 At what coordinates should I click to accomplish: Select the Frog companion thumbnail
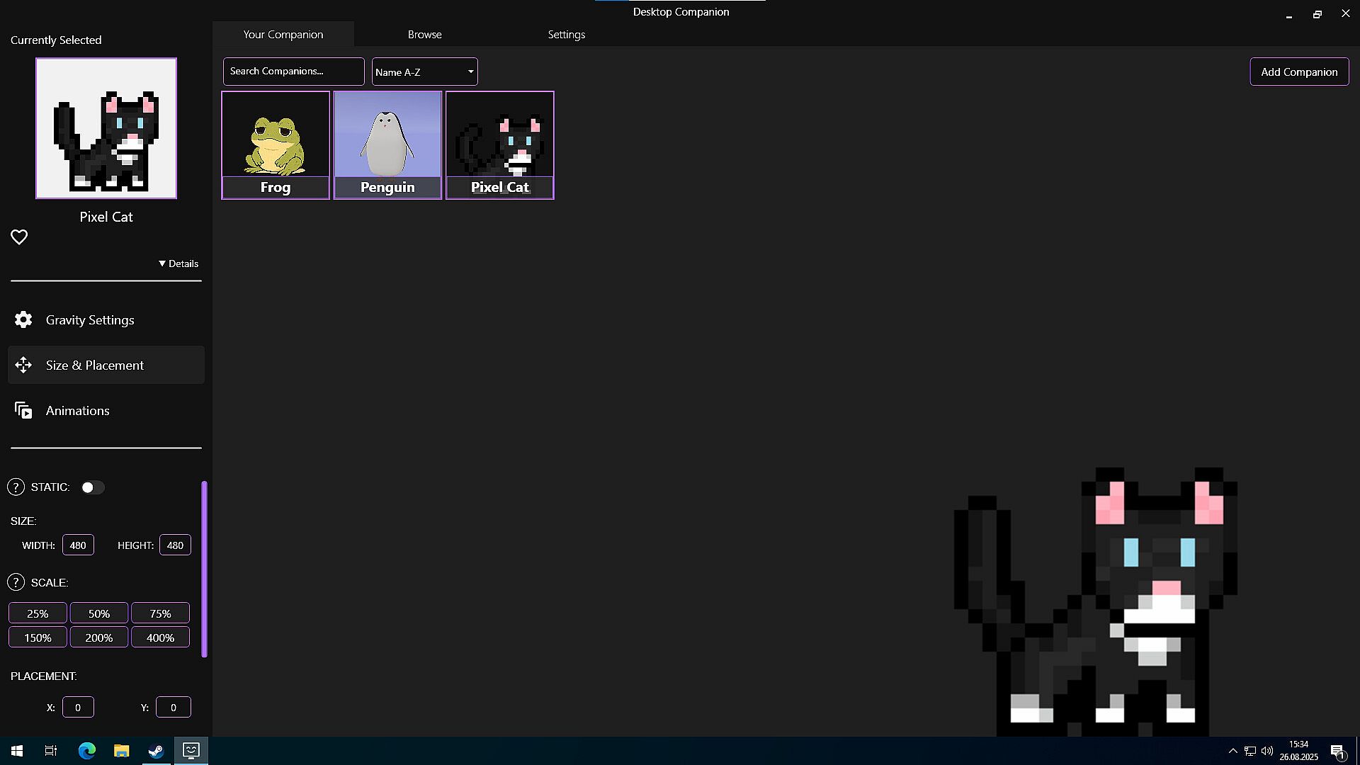click(276, 144)
